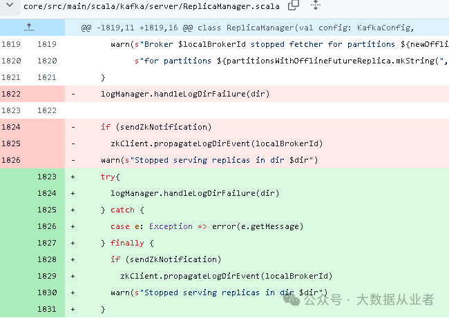Click deleted line number 1826
Viewport: 449px width, 318px height.
coord(11,160)
